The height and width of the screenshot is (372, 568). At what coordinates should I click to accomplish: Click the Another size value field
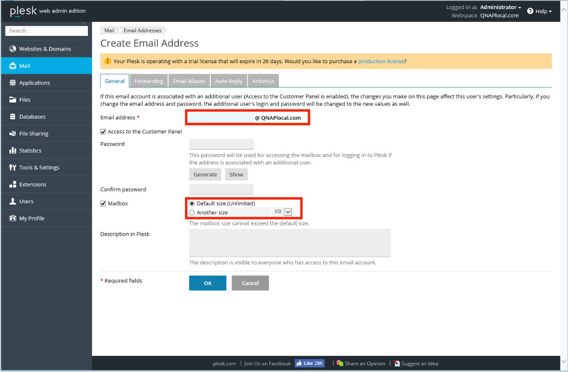250,212
